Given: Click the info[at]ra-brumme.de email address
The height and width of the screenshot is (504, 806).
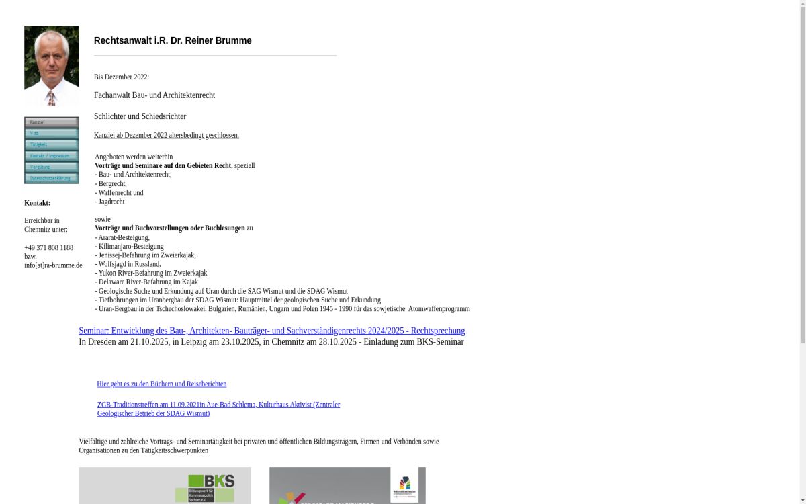Looking at the screenshot, I should (53, 265).
